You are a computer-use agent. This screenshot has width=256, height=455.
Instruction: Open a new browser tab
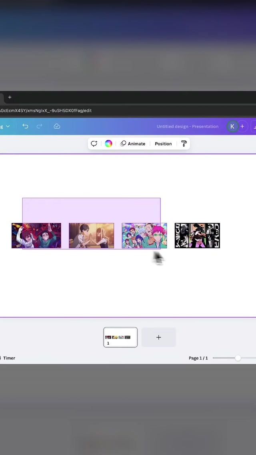(10, 97)
